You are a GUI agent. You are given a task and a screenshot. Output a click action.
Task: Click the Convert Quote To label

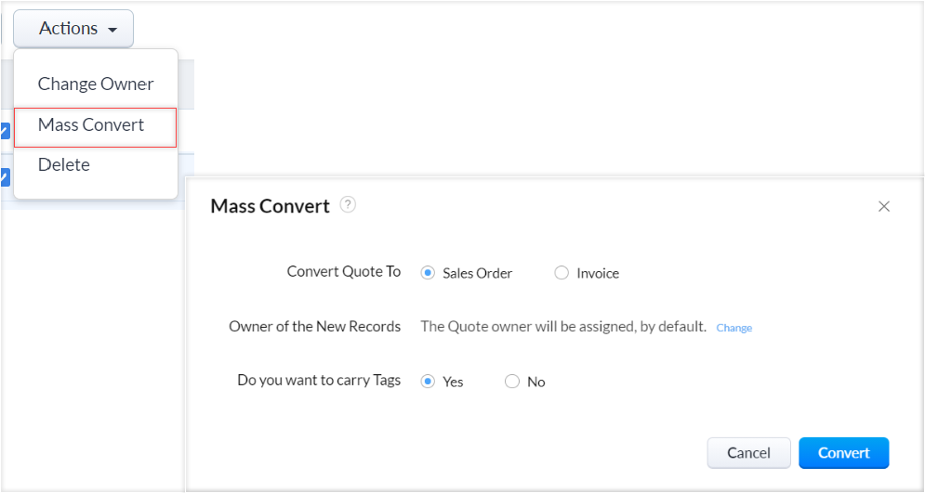point(343,272)
